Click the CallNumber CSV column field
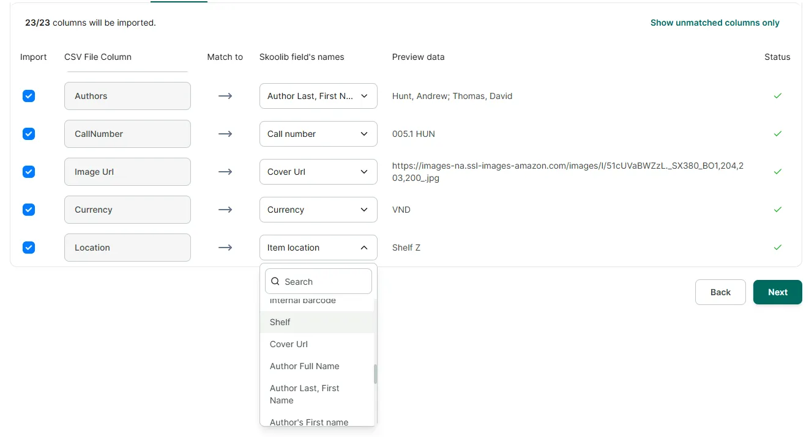Image resolution: width=809 pixels, height=437 pixels. coord(127,134)
